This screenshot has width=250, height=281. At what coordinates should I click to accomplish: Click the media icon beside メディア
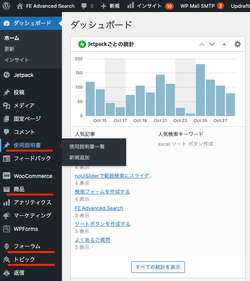pyautogui.click(x=7, y=106)
